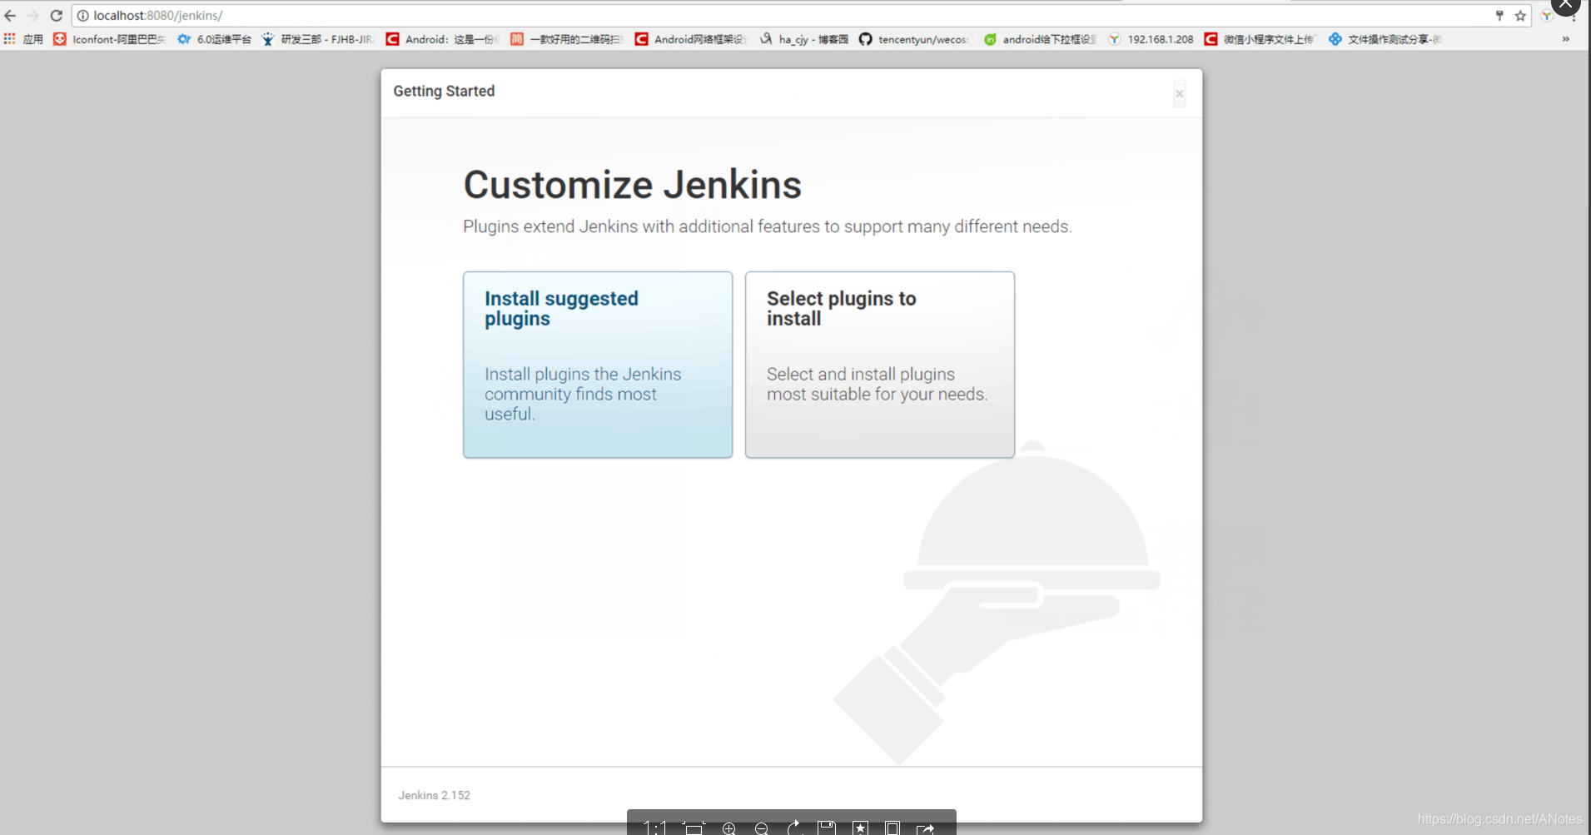Screen dimensions: 1591x835
Task: Click the blank page icon in viewer toolbar
Action: [x=892, y=828]
